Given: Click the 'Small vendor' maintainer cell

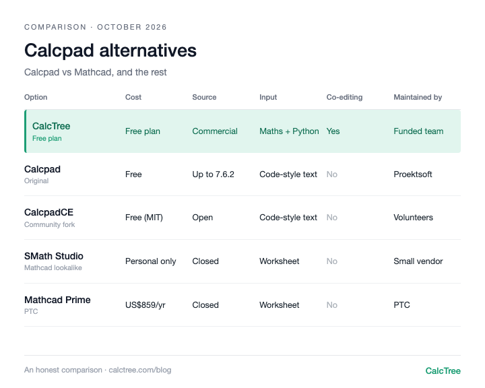Looking at the screenshot, I should click(x=418, y=261).
